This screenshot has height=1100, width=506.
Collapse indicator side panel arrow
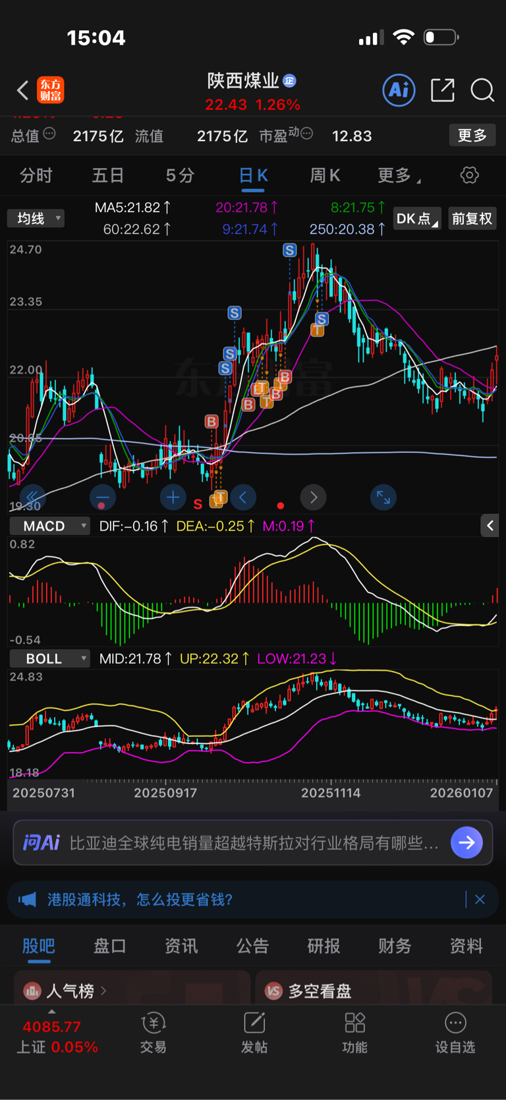click(x=490, y=525)
